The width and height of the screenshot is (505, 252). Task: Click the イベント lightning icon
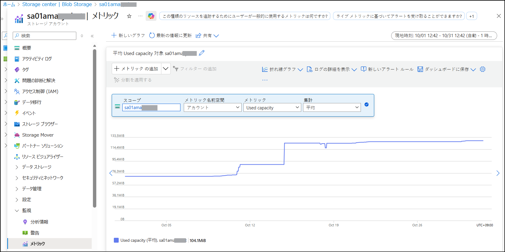click(17, 113)
